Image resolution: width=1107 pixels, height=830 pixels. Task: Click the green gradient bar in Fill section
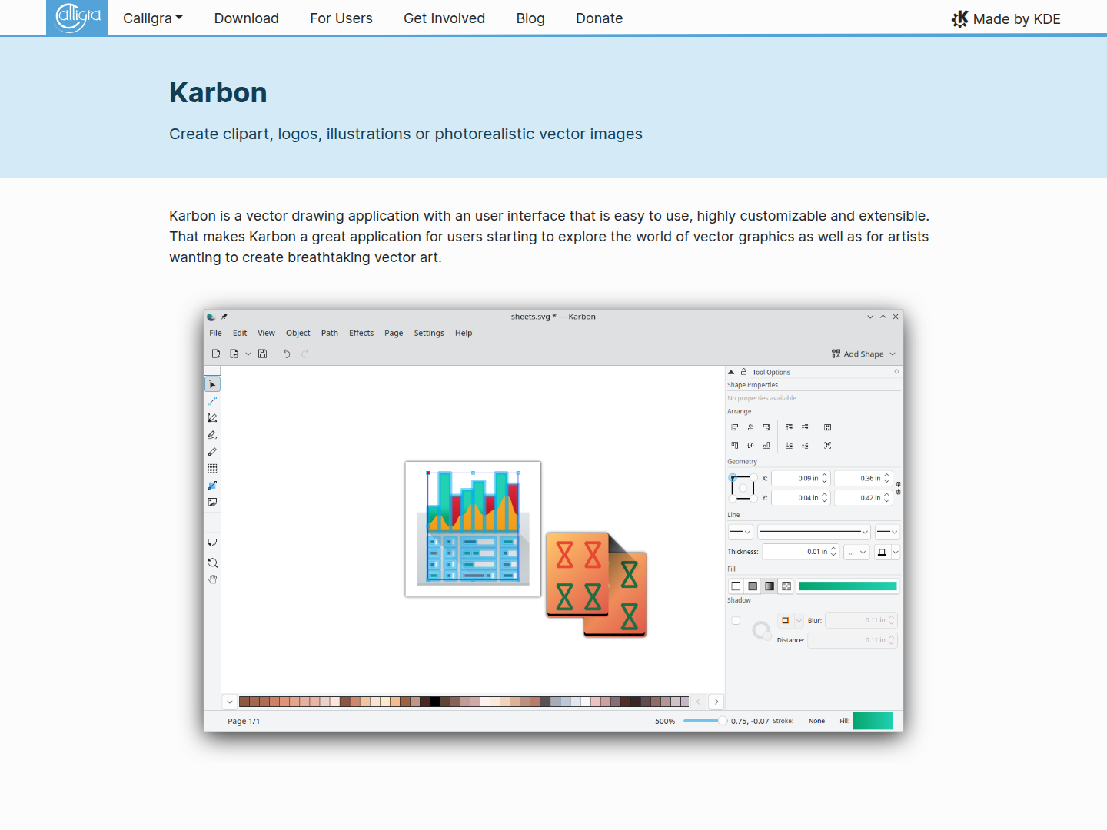848,586
